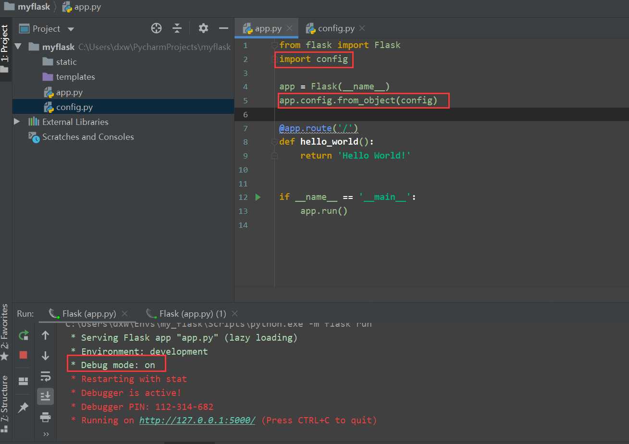Viewport: 629px width, 444px height.
Task: Click the 'import config' code line
Action: [313, 59]
